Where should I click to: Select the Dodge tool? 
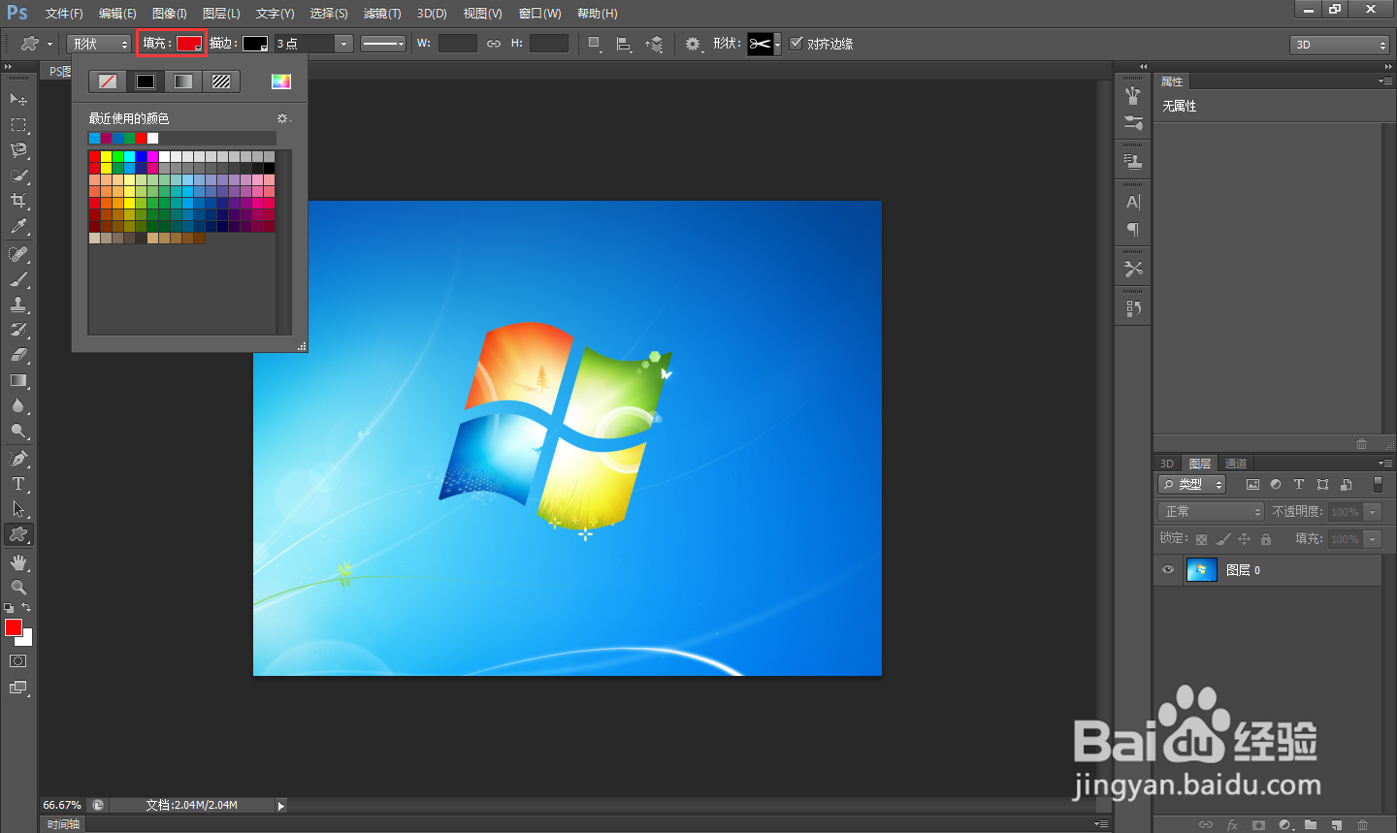pos(17,431)
